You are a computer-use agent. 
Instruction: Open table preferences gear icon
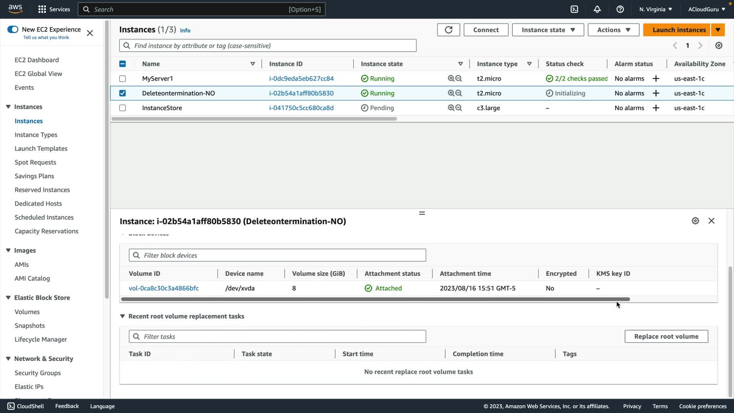tap(719, 46)
